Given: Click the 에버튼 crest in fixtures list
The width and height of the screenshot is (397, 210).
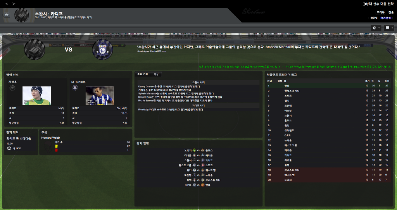Looking at the screenshot, I should click(202, 155).
